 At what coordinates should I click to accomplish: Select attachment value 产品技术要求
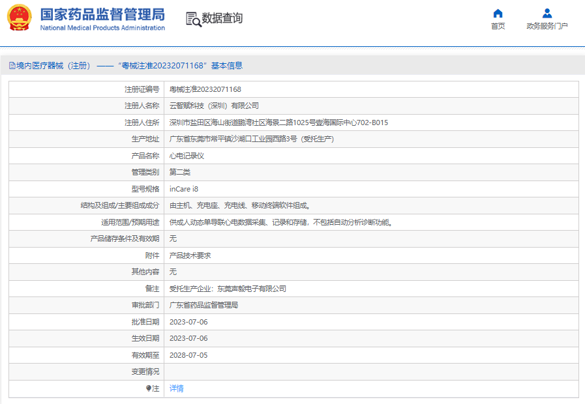(190, 255)
